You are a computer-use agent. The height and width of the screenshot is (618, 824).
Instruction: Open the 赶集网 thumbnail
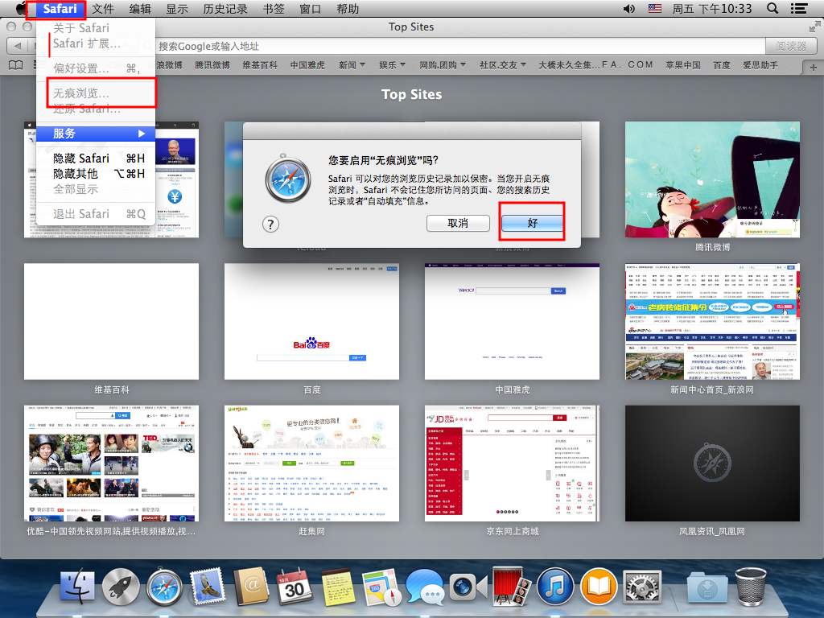coord(311,463)
